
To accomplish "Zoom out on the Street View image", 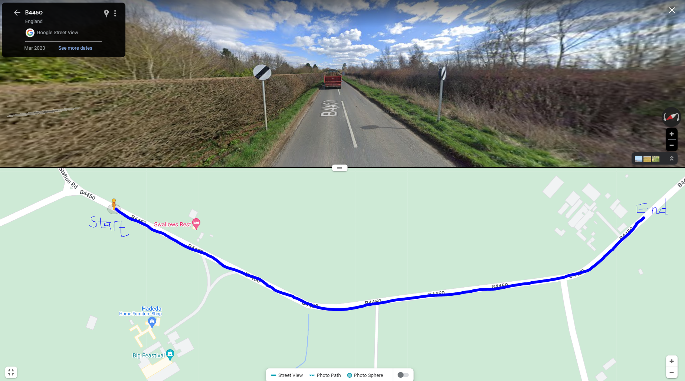I will pos(671,145).
